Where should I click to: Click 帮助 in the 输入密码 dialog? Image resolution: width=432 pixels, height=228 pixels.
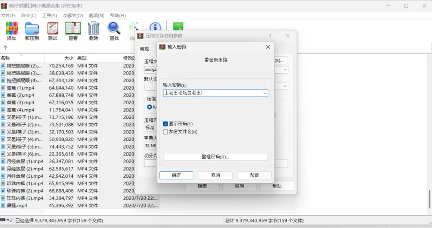[x=254, y=176]
